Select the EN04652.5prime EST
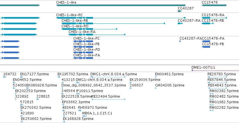239x123 pixels. (x=14, y=83)
